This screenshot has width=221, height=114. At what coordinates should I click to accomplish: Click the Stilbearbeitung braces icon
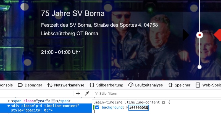pyautogui.click(x=92, y=85)
